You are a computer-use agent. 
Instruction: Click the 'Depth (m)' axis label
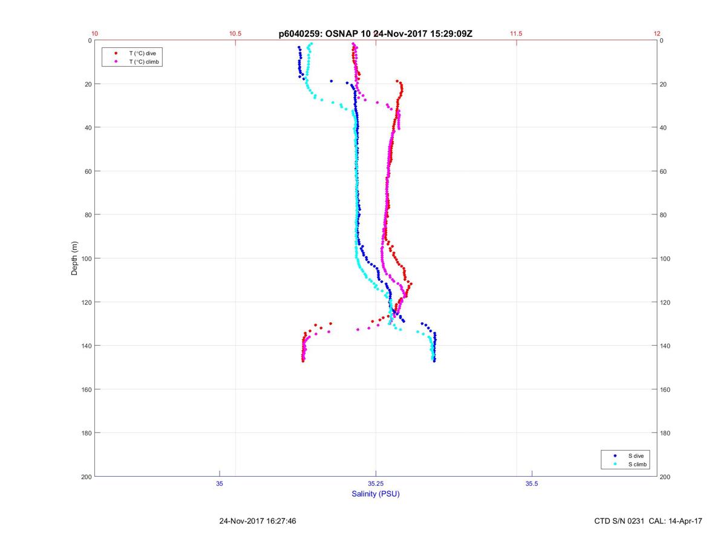74,259
